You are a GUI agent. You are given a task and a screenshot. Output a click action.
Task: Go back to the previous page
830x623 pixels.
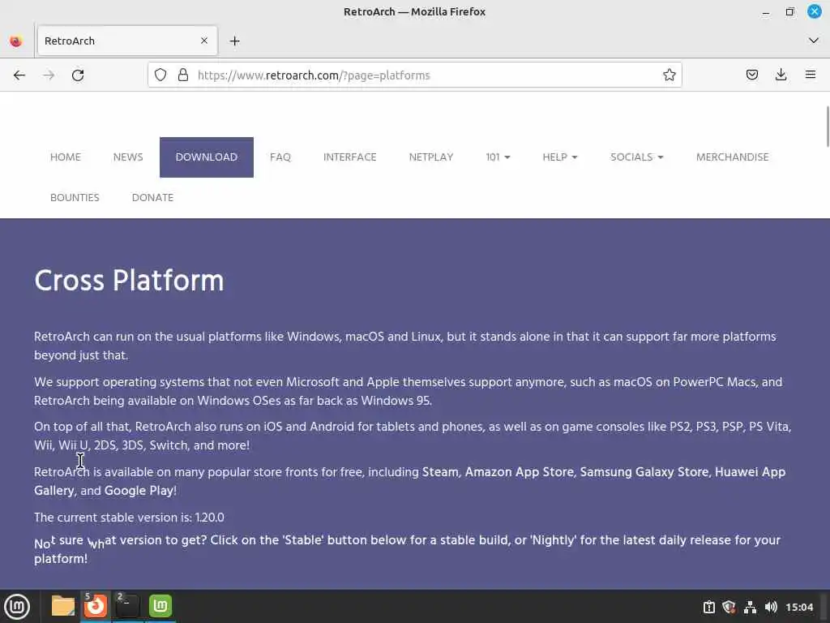click(19, 75)
